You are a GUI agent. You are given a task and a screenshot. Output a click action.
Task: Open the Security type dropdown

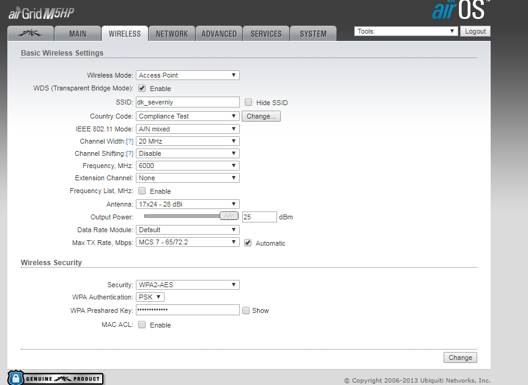tap(187, 285)
